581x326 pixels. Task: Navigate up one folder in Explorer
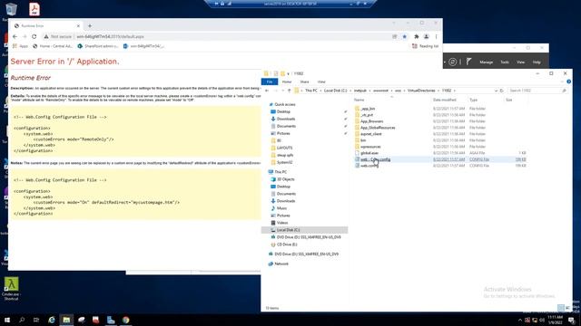pos(289,91)
